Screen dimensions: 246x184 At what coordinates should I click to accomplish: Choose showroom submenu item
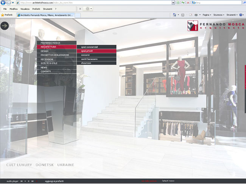pos(97,63)
